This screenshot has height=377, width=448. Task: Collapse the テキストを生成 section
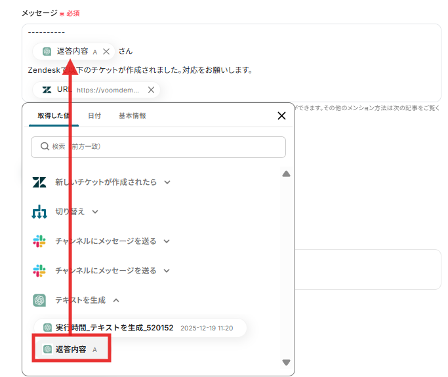tap(116, 300)
